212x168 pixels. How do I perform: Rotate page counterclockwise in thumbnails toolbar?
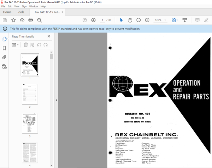pos(39,45)
